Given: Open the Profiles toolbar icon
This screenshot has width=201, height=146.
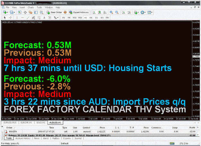Looking at the screenshot, I should point(12,12).
